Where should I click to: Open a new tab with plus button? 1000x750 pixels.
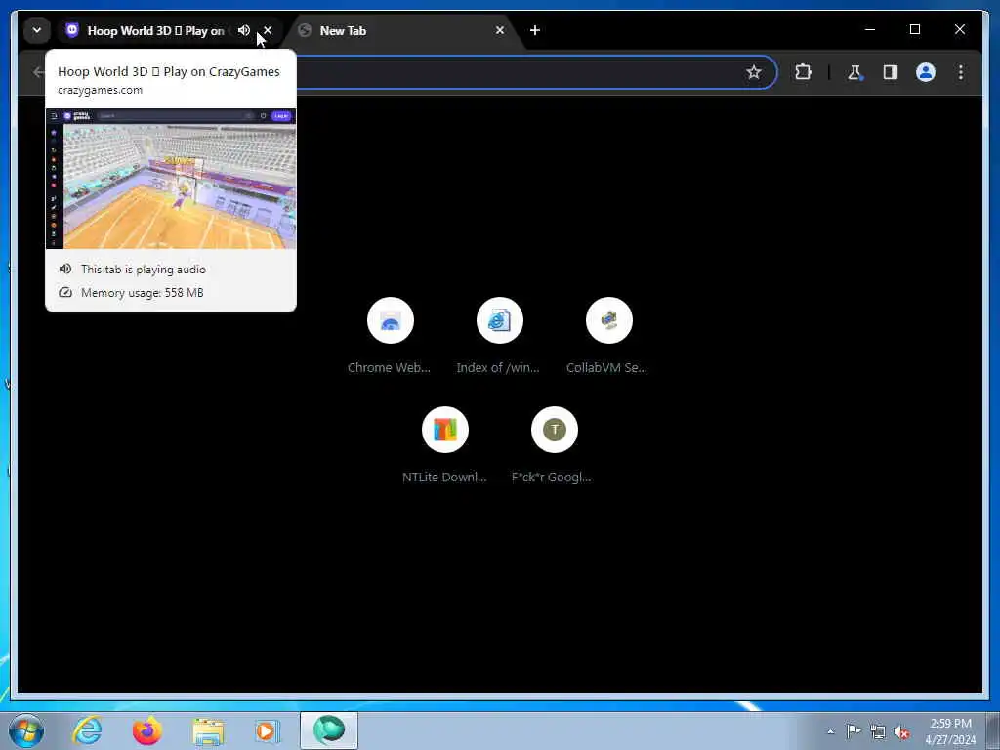535,30
